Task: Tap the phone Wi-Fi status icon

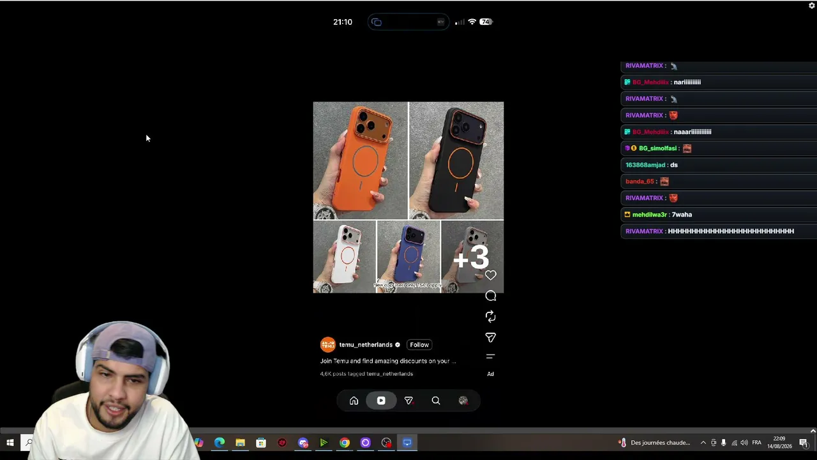Action: [x=472, y=22]
